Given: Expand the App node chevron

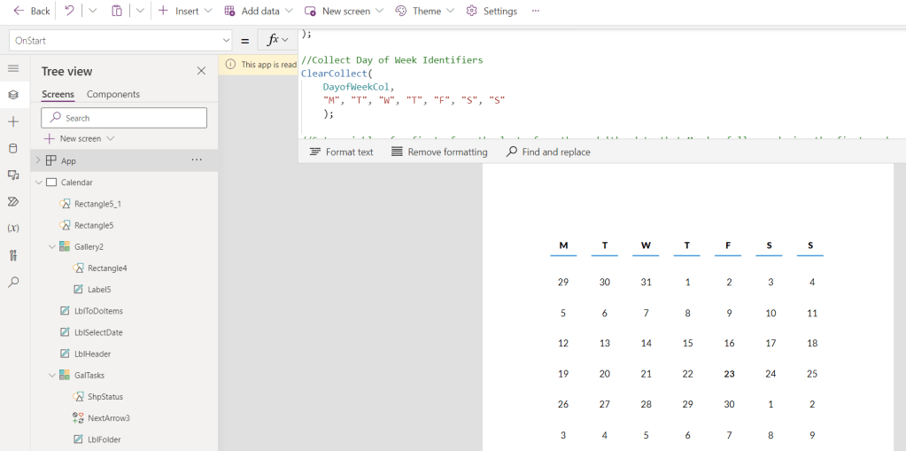Looking at the screenshot, I should click(x=38, y=160).
